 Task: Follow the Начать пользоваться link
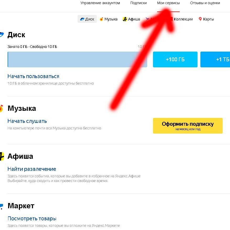click(x=34, y=76)
